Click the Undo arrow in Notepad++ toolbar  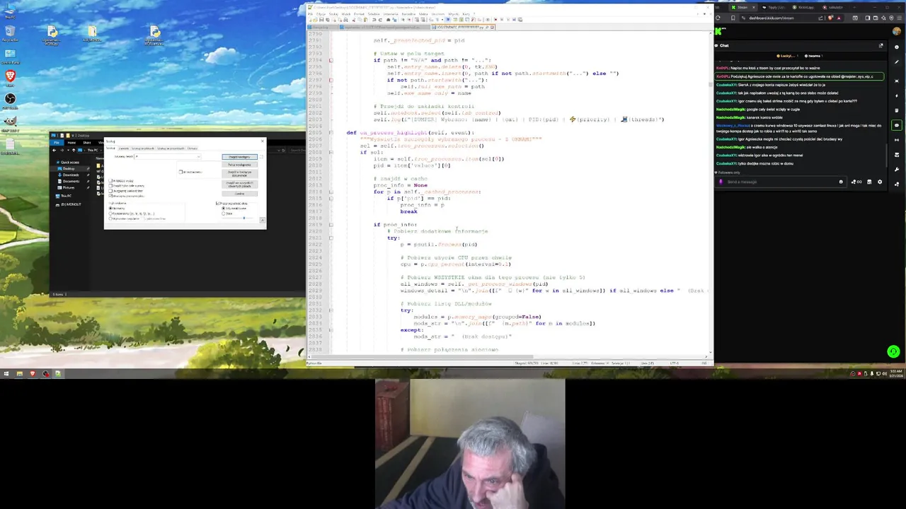click(374, 20)
